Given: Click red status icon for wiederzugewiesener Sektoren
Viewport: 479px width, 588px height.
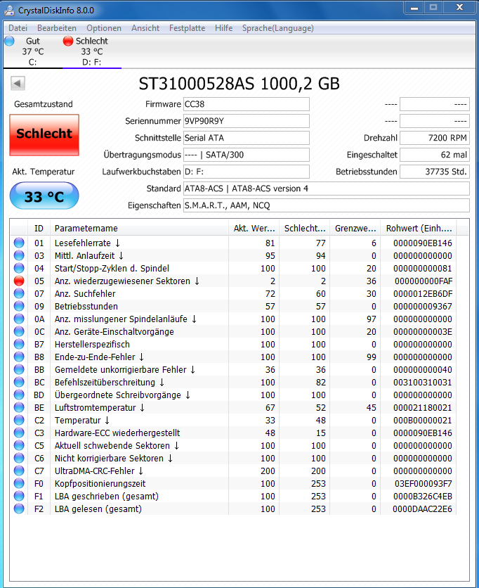Looking at the screenshot, I should pyautogui.click(x=19, y=281).
